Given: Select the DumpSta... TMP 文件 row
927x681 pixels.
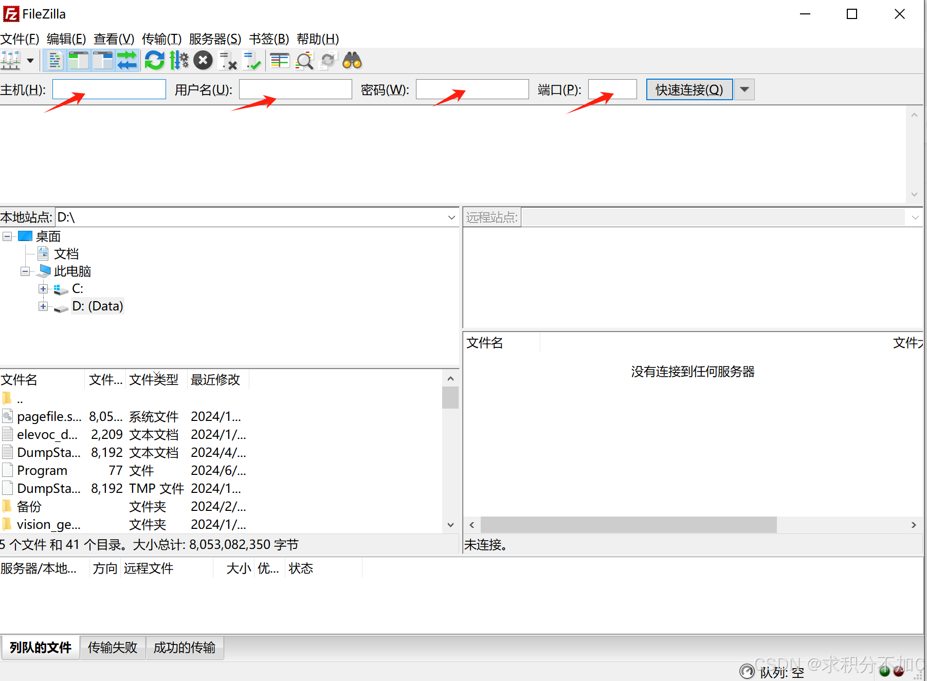Looking at the screenshot, I should (x=221, y=488).
